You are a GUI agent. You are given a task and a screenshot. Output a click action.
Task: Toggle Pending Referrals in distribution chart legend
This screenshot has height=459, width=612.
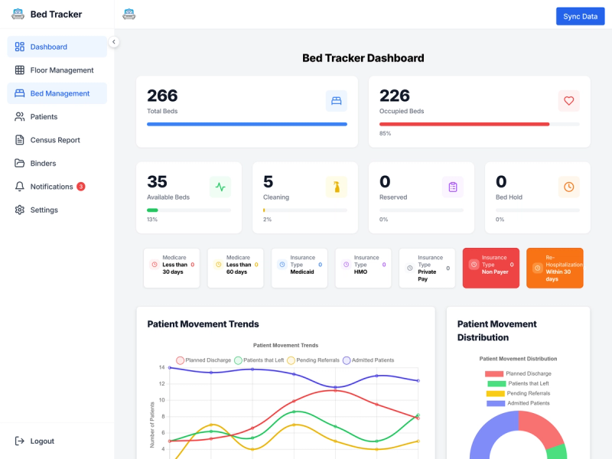point(518,393)
